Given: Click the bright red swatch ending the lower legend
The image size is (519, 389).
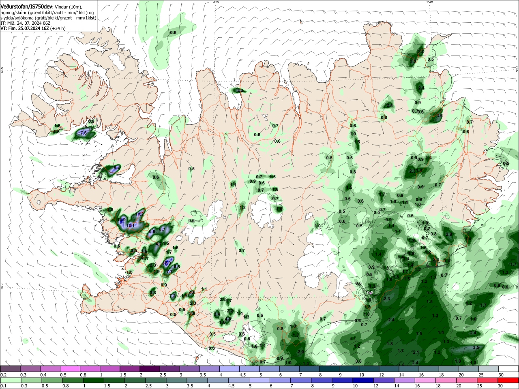Looking at the screenshot, I should pyautogui.click(x=508, y=380).
